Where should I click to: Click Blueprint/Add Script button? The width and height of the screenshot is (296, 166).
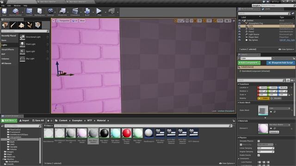[281, 63]
